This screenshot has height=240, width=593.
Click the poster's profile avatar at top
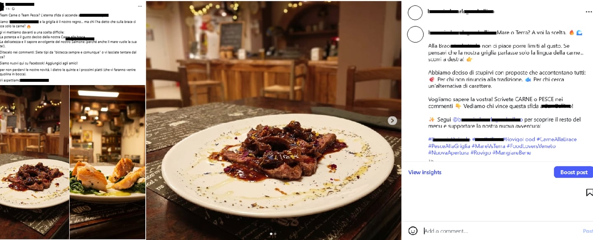[x=415, y=13]
